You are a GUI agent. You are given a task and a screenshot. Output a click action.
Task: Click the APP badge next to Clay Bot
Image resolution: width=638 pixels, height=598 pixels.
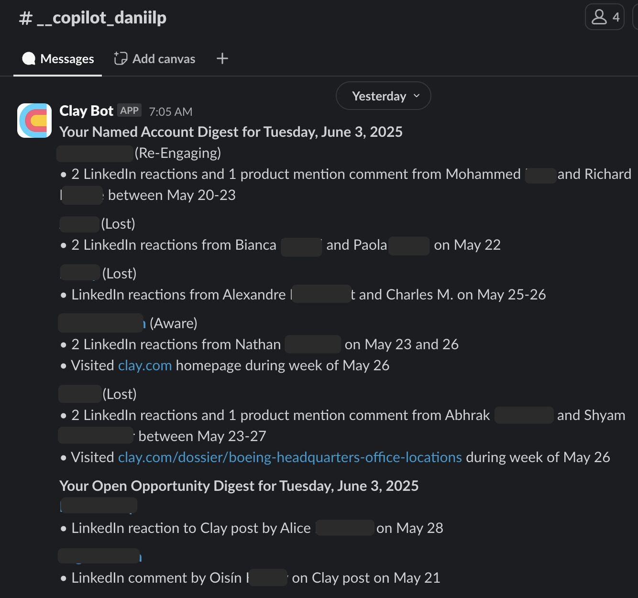coord(129,111)
